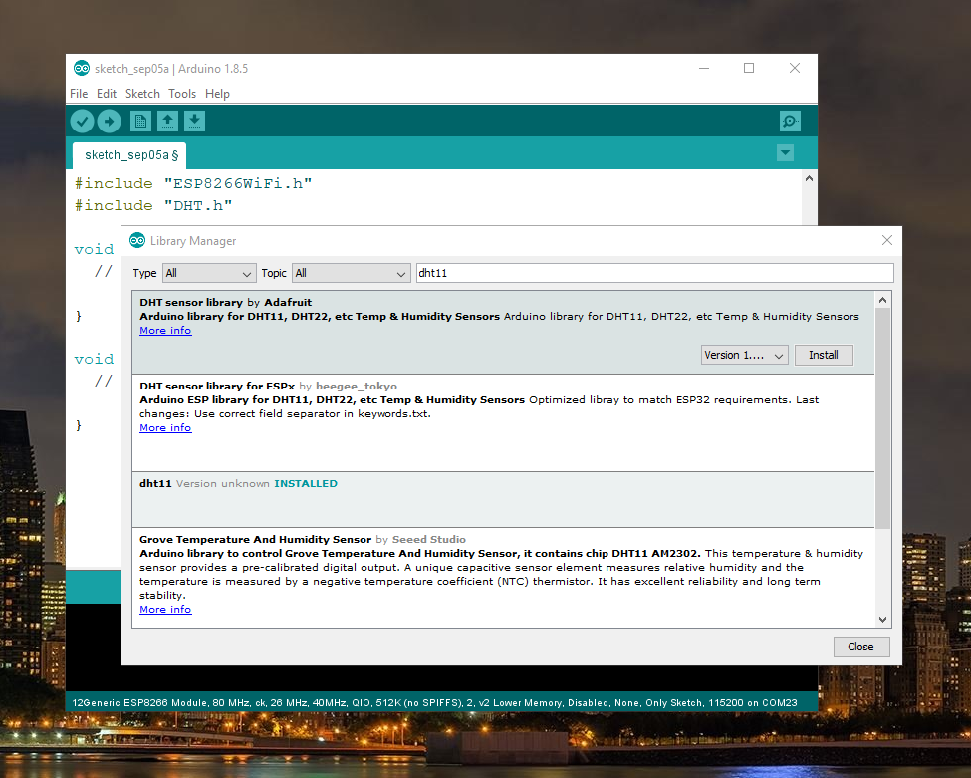Screen dimensions: 971x778
Task: Open the tab options arrow menu
Action: (785, 153)
